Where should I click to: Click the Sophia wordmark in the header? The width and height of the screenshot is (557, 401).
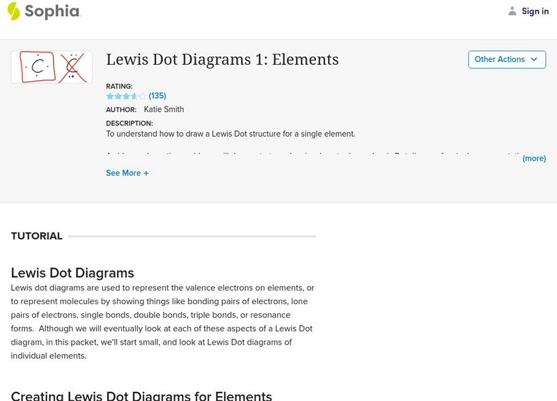point(52,10)
